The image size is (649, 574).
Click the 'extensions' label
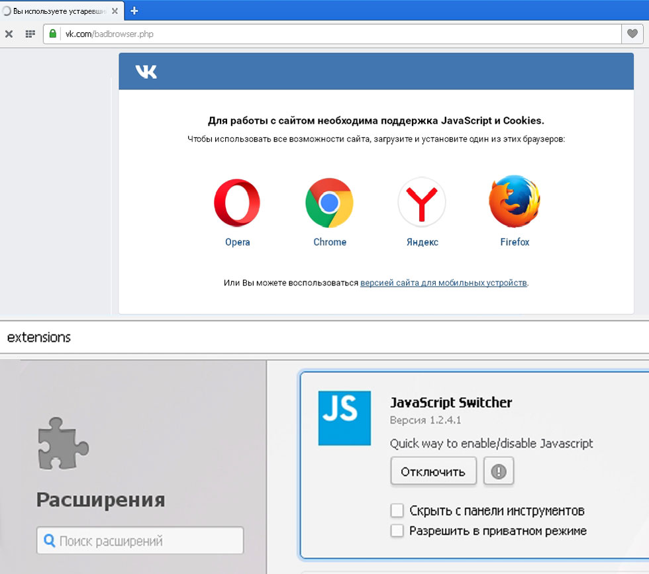[39, 337]
